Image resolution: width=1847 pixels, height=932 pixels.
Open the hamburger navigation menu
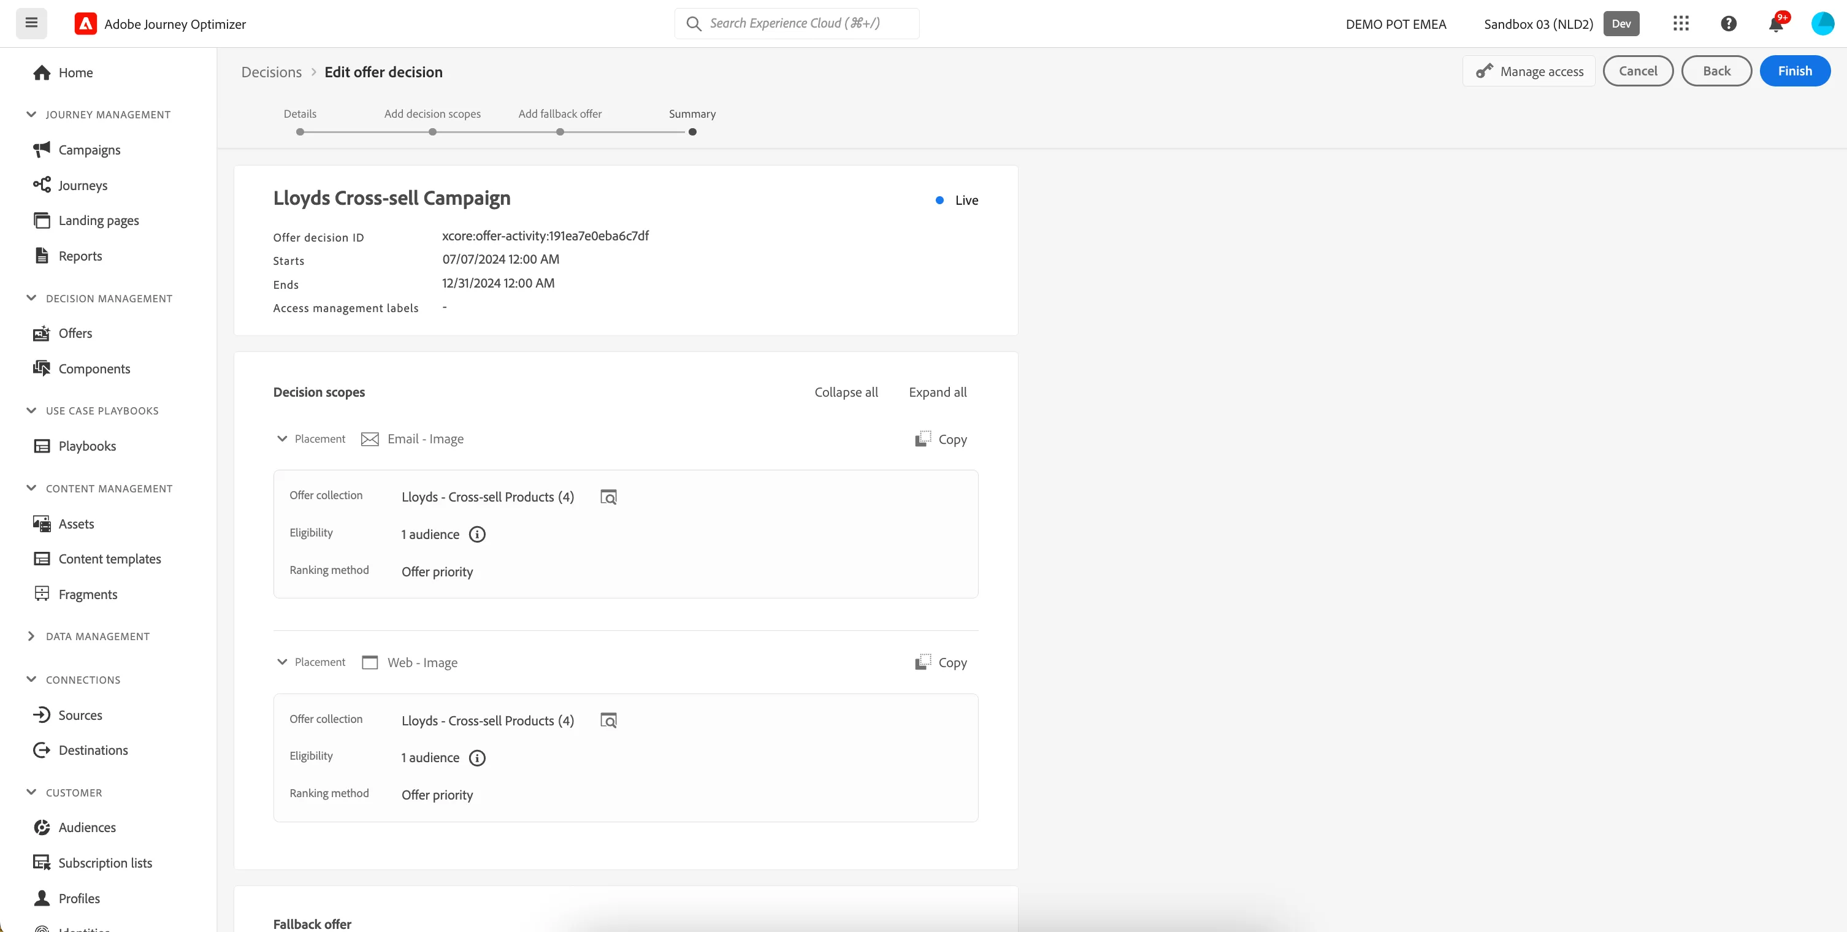point(31,23)
